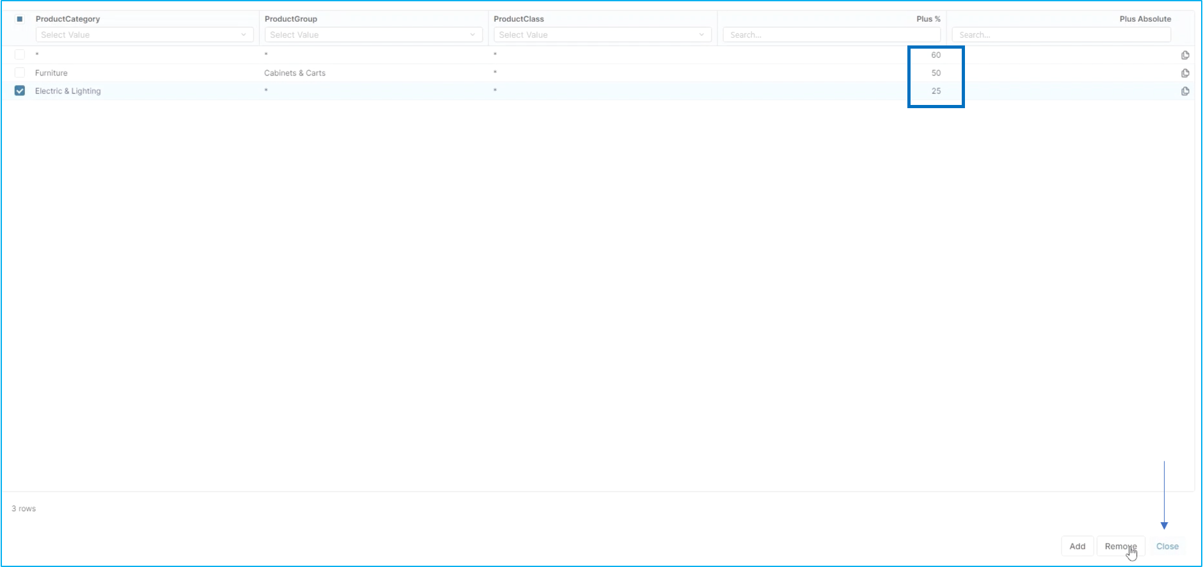1203x567 pixels.
Task: Duplicate the first wildcard row via copy icon
Action: pyautogui.click(x=1185, y=55)
